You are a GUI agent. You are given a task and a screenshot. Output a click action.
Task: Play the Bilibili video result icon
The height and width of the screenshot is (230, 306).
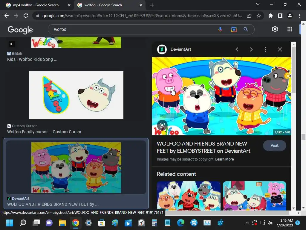coord(11,44)
